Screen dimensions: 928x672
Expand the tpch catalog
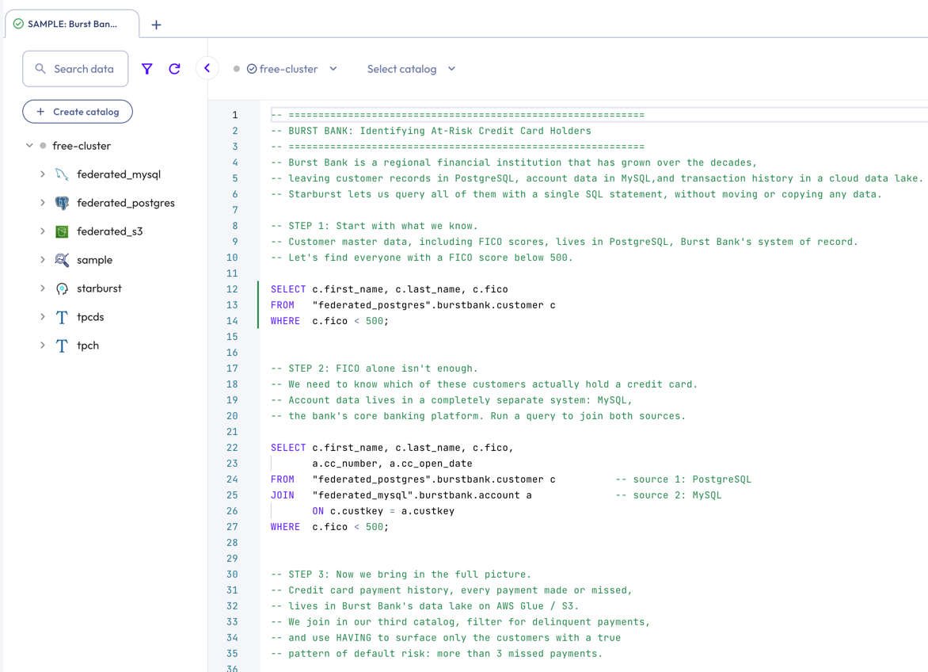(43, 346)
